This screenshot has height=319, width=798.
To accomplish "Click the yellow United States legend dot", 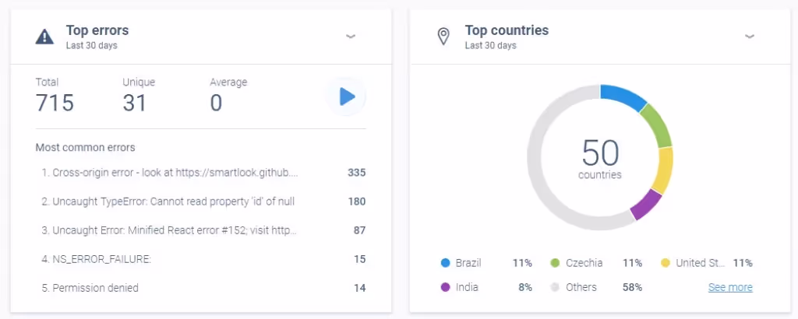I will 666,263.
